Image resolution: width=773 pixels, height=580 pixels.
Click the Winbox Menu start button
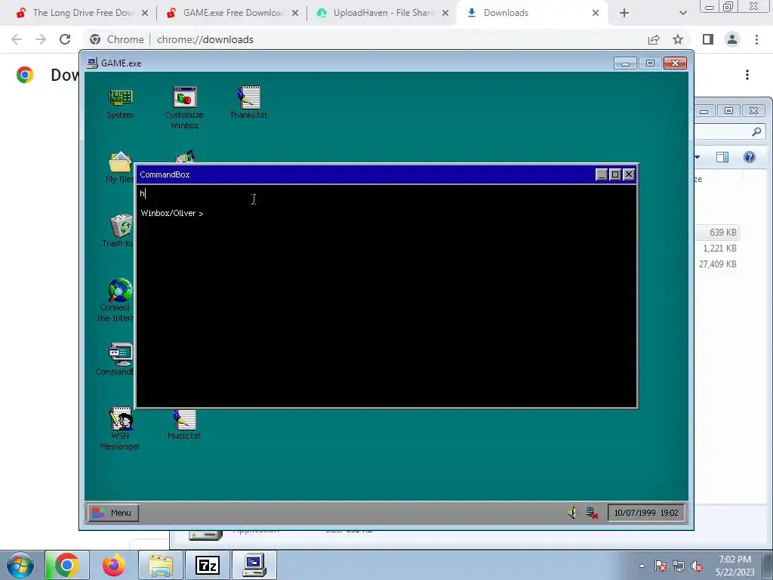(113, 513)
